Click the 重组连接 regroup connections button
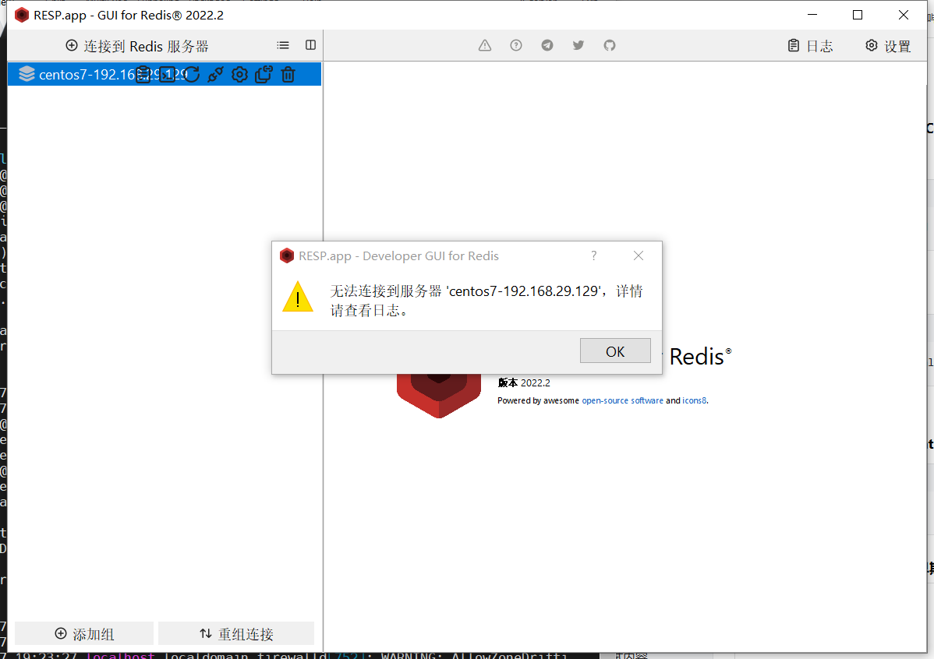The height and width of the screenshot is (659, 934). coord(236,634)
